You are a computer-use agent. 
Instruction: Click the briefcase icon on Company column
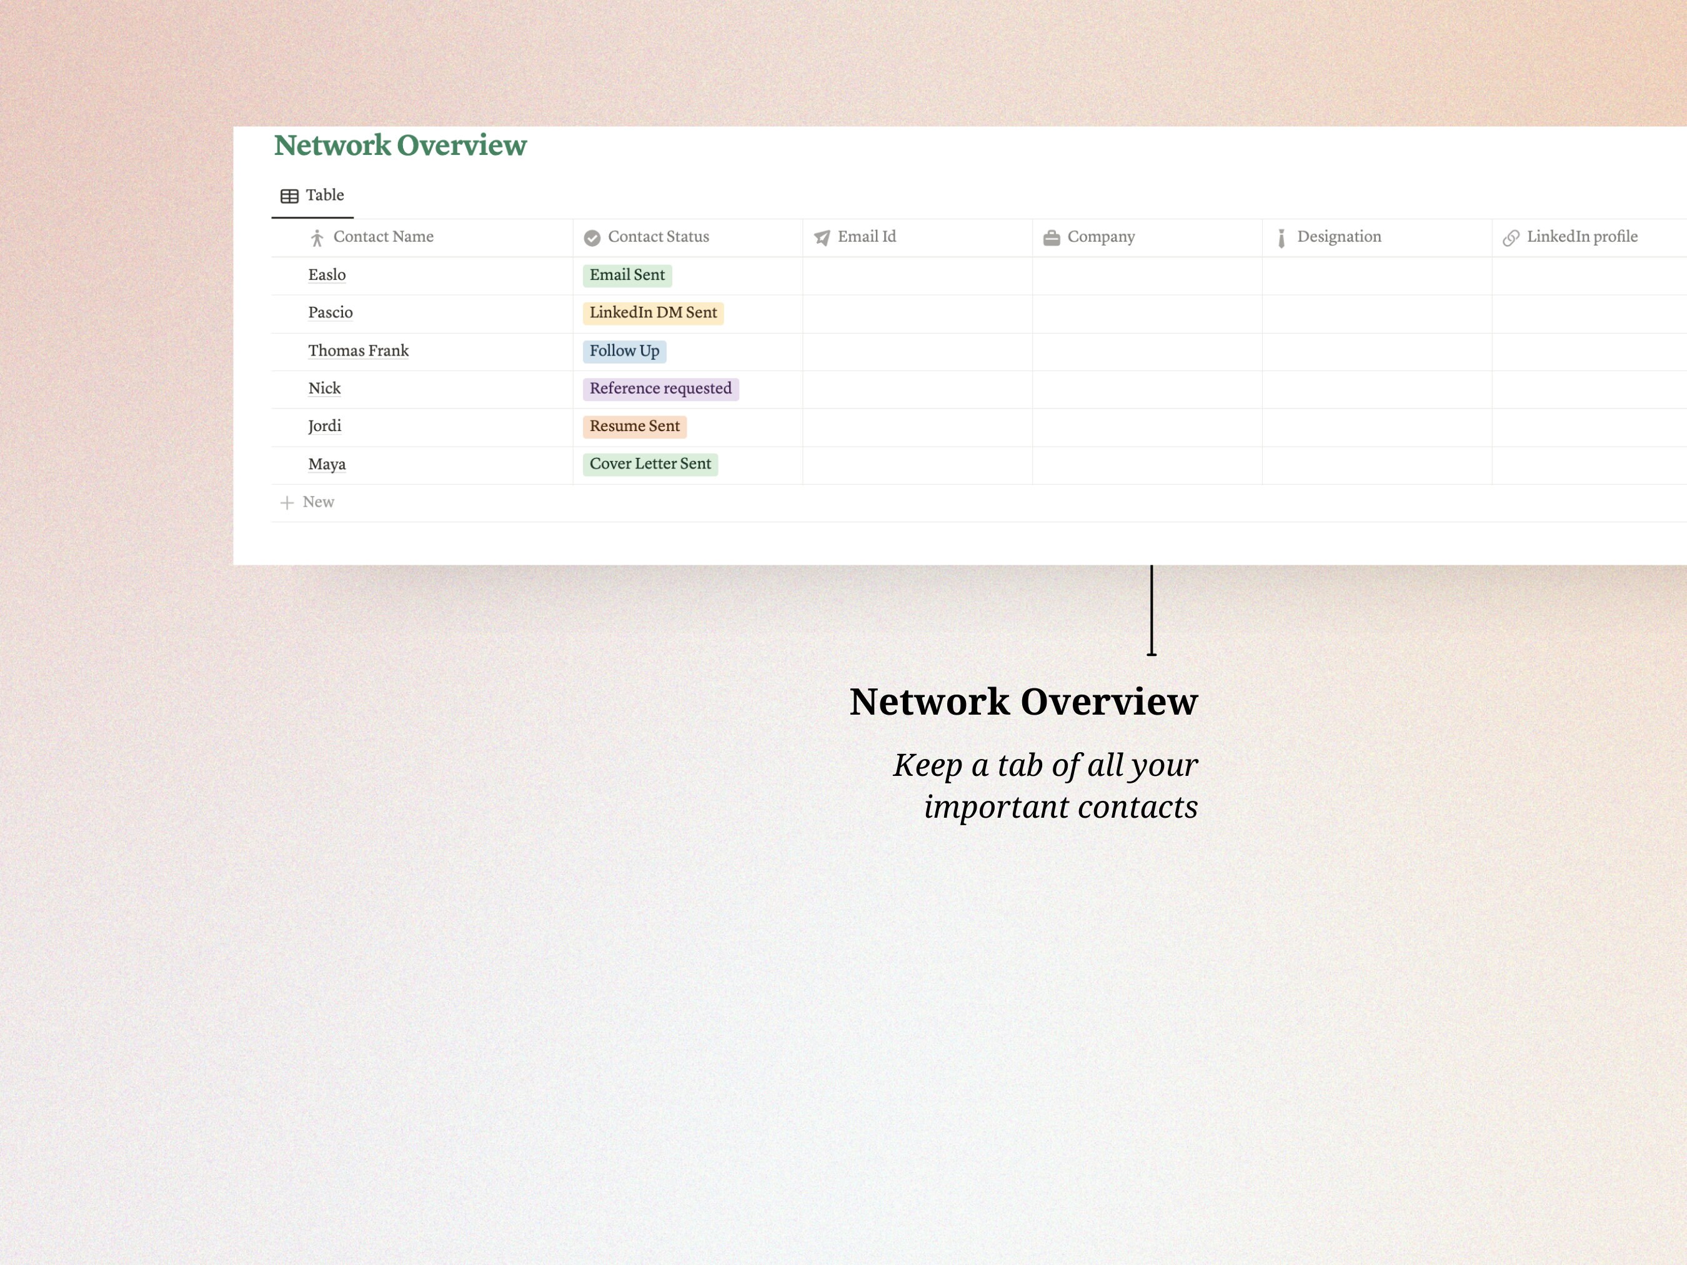pyautogui.click(x=1052, y=237)
